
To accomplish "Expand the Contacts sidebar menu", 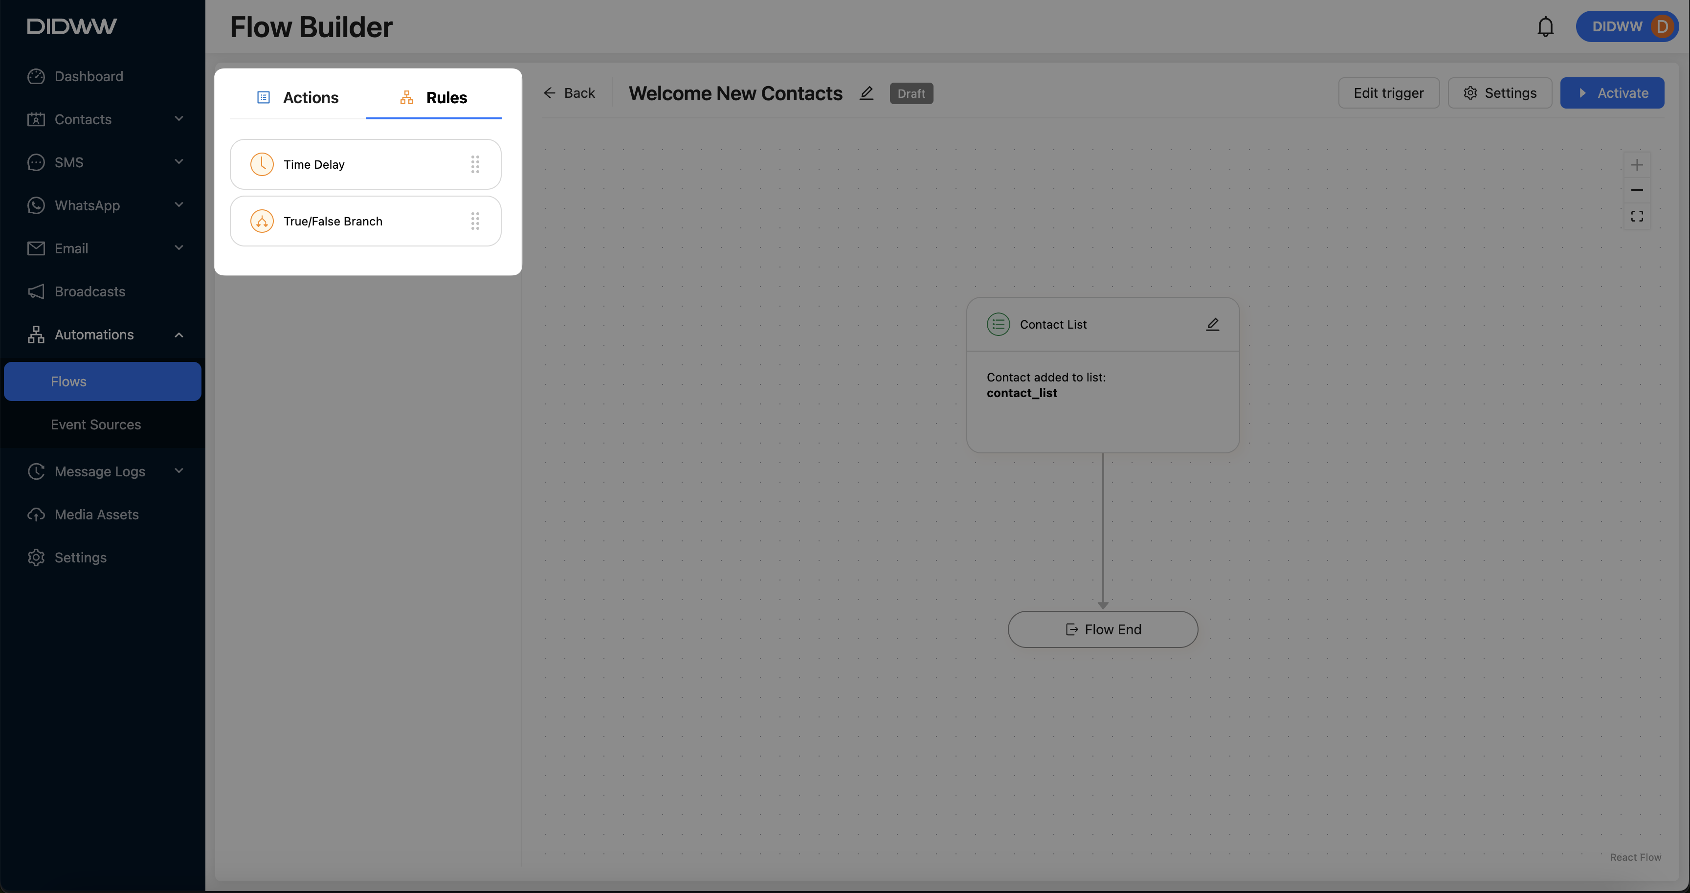I will coord(178,119).
